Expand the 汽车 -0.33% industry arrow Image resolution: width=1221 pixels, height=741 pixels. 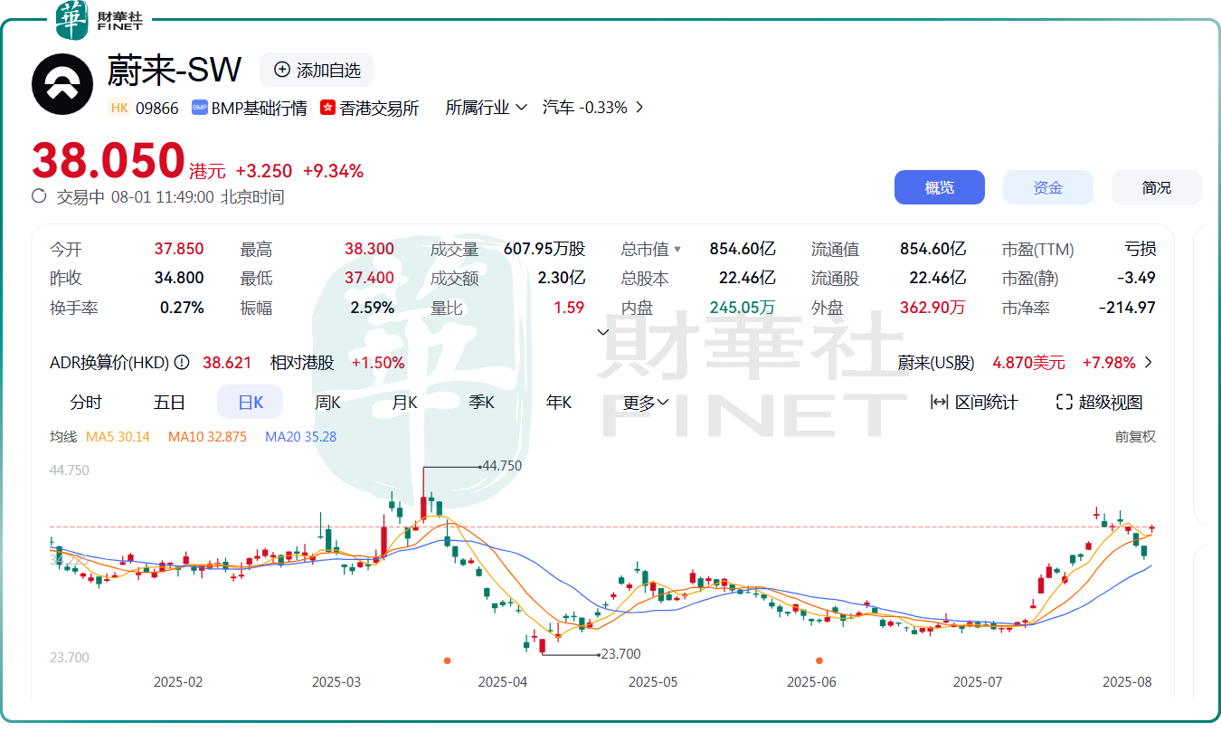(x=639, y=107)
